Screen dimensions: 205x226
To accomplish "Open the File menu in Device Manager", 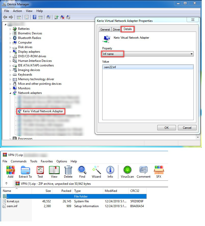I will pyautogui.click(x=7, y=11).
